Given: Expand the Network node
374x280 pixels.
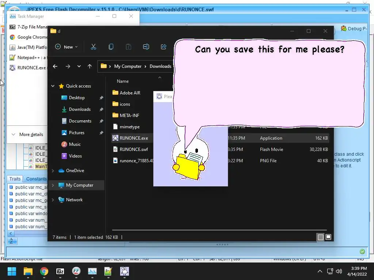Looking at the screenshot, I should (x=53, y=200).
